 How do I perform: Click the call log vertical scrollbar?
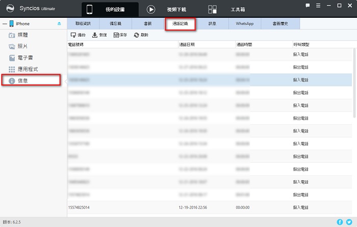tap(354, 83)
